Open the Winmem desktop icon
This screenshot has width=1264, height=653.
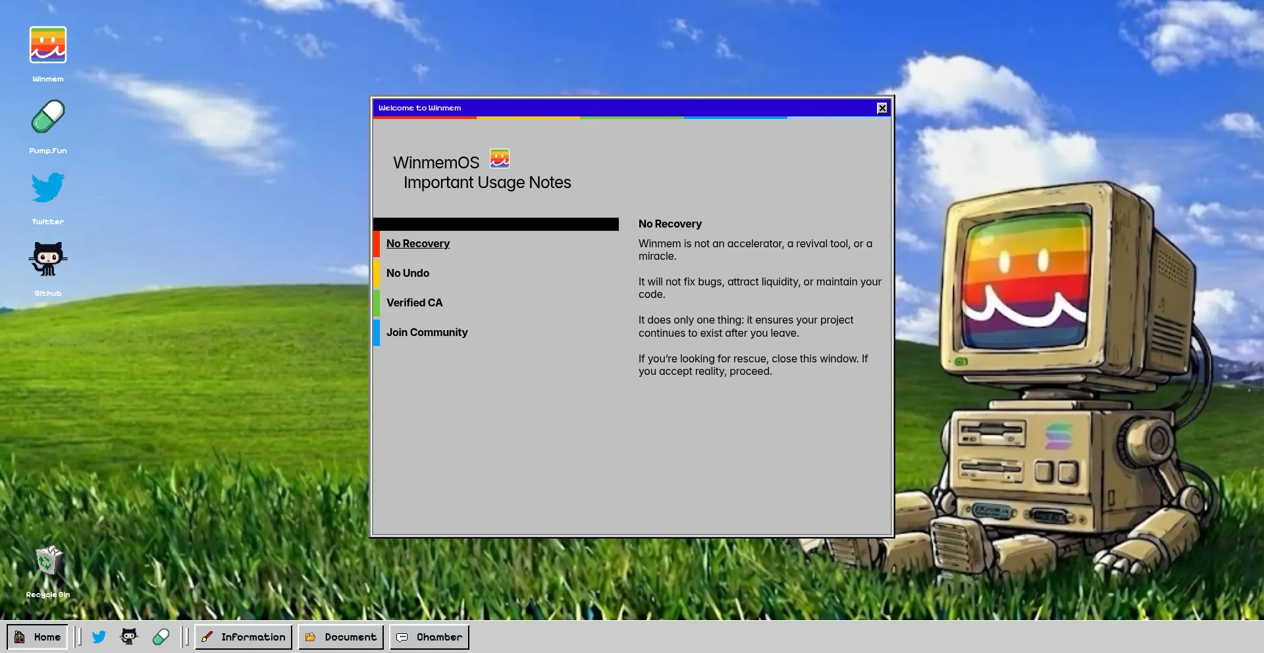pyautogui.click(x=47, y=45)
